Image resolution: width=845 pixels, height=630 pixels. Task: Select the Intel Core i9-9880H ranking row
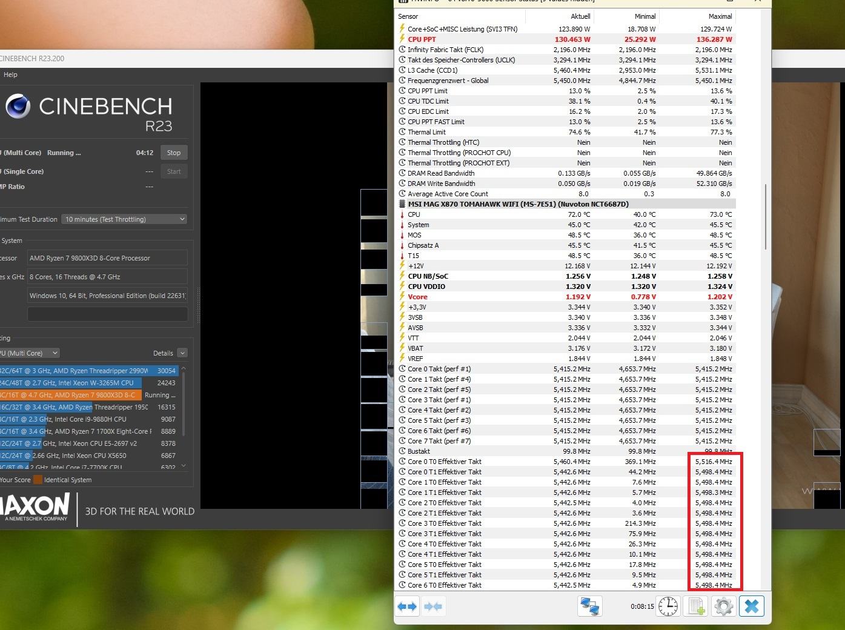pos(89,419)
